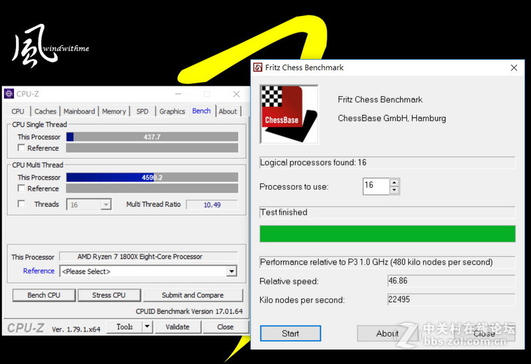Click the Stress CPU button
Screen dimensions: 531x364
[109, 295]
